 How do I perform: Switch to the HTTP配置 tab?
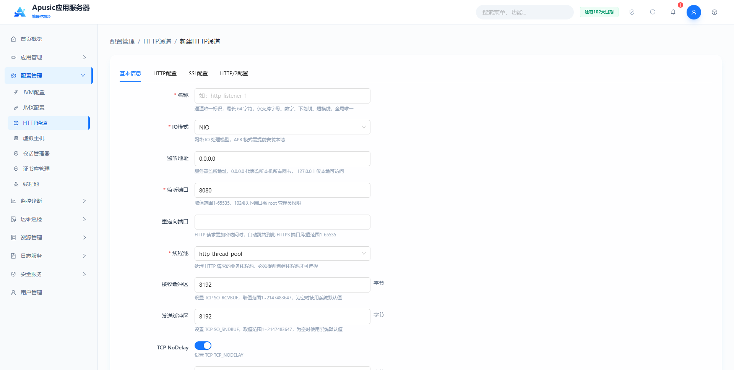pyautogui.click(x=165, y=73)
